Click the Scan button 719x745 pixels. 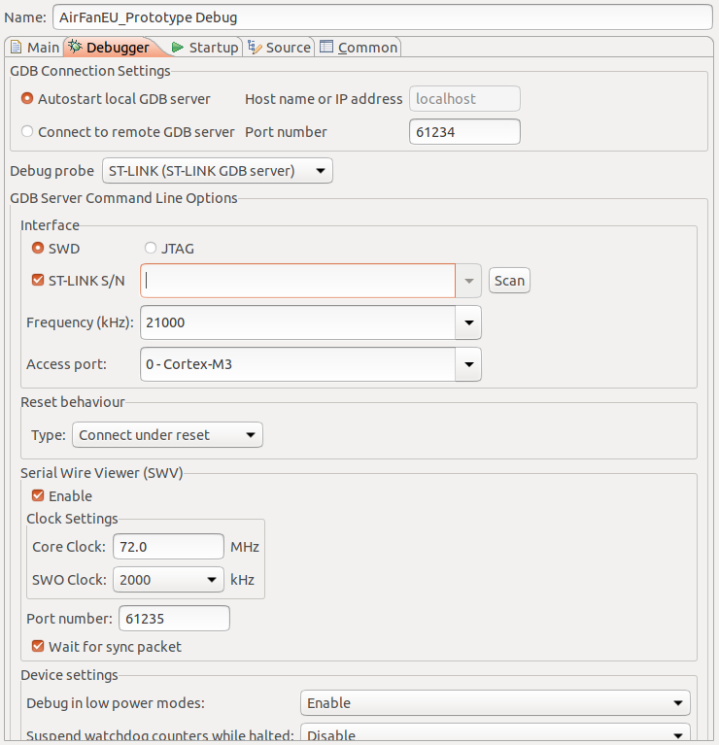[x=509, y=281]
